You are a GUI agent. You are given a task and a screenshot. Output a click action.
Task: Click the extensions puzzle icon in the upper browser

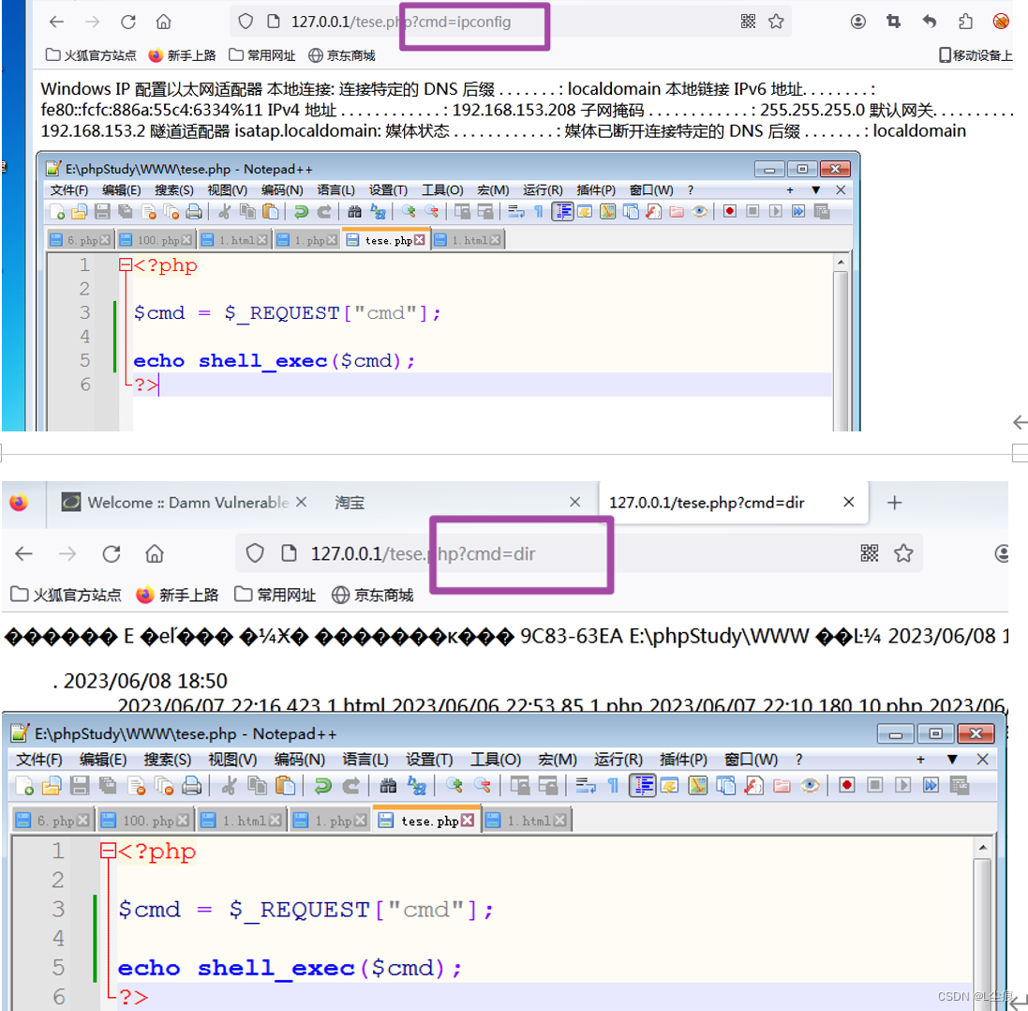coord(965,22)
